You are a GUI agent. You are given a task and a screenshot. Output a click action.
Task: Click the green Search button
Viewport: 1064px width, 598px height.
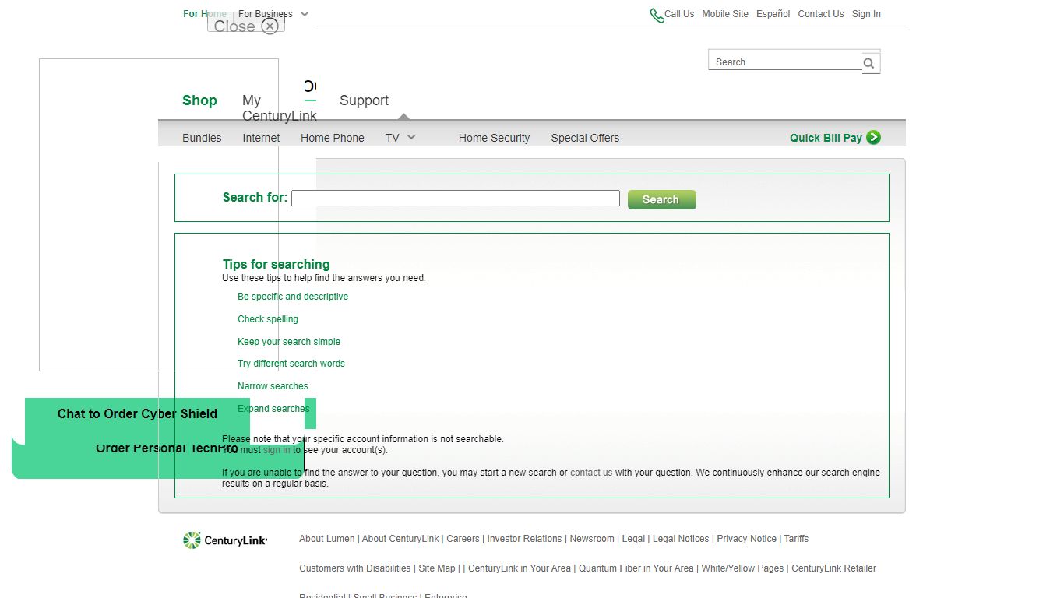(x=661, y=200)
